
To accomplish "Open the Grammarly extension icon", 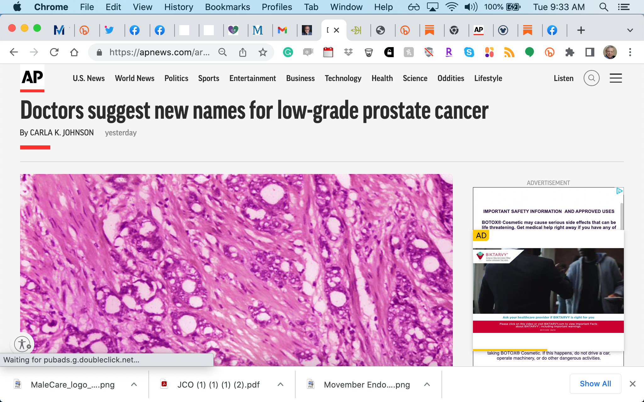I will point(288,52).
